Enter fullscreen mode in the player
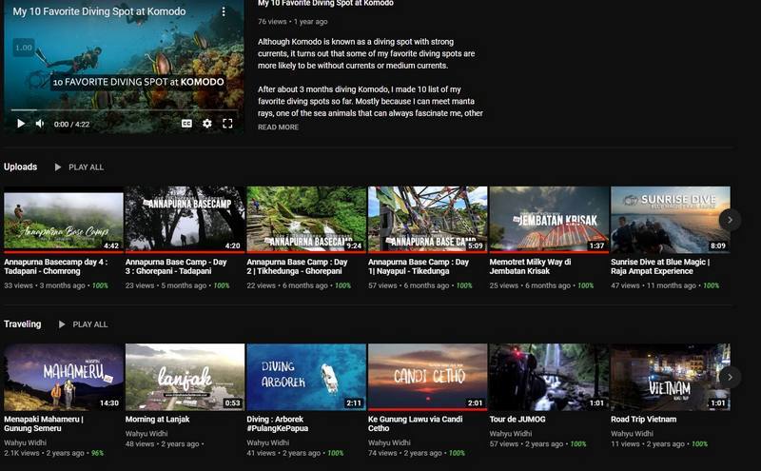761x471 pixels. click(x=227, y=124)
